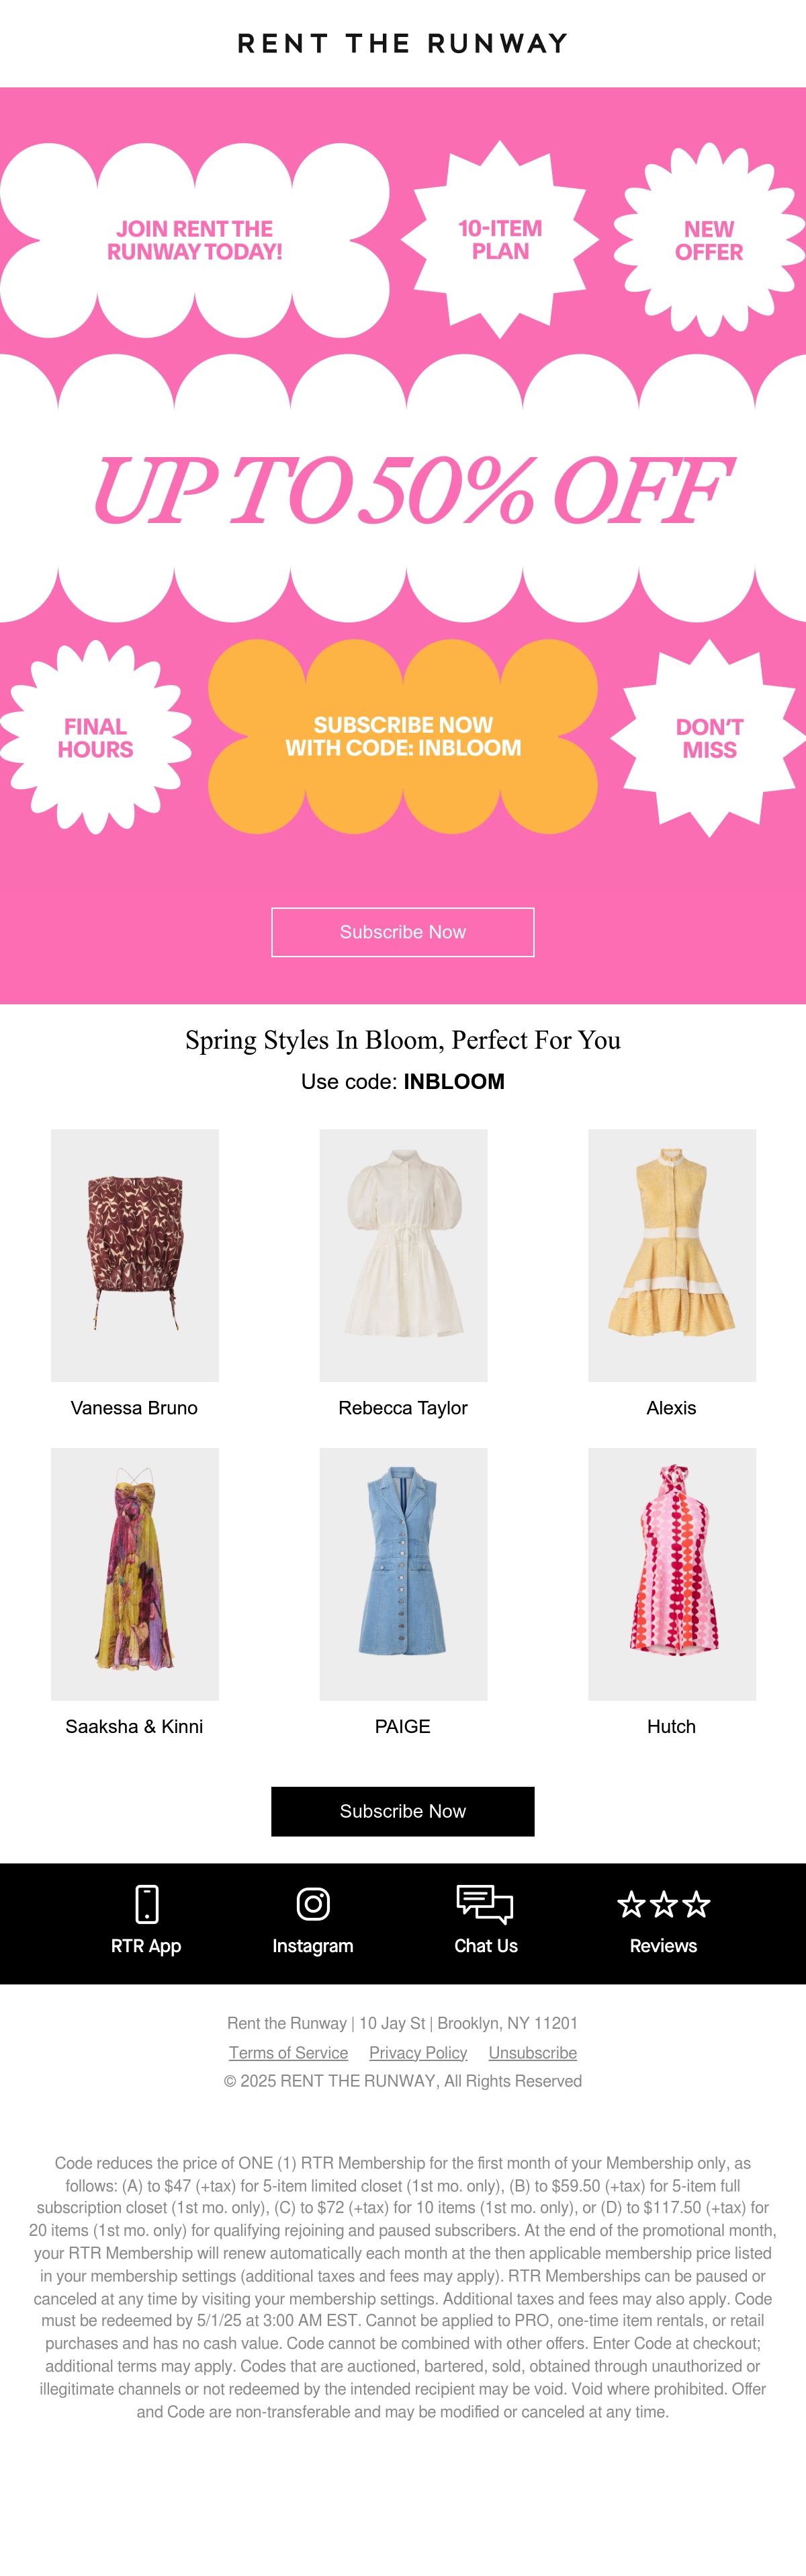Select the Rebecca Taylor white dress image
The image size is (806, 2576).
(x=404, y=1255)
